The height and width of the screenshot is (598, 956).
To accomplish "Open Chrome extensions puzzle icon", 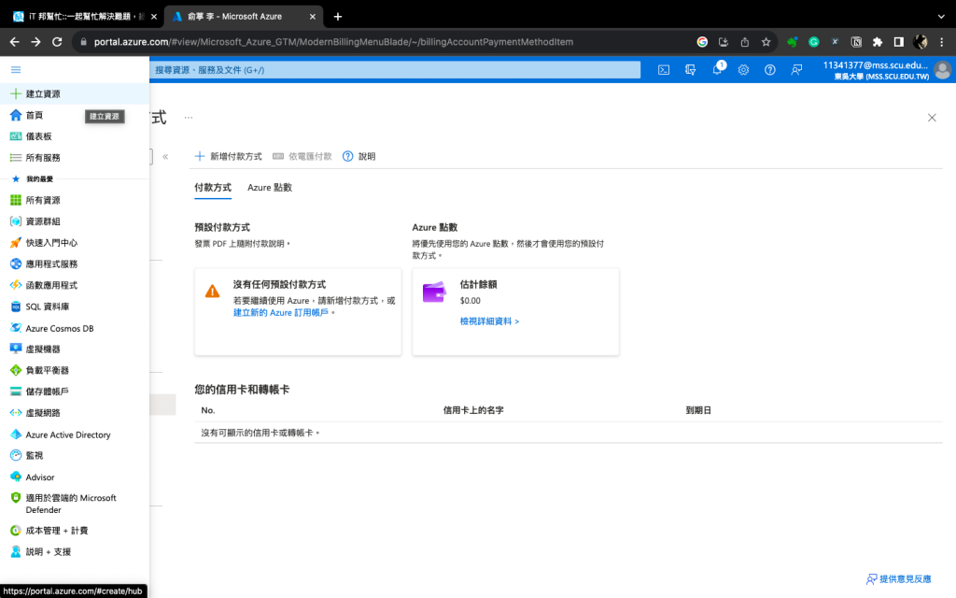I will [x=878, y=42].
